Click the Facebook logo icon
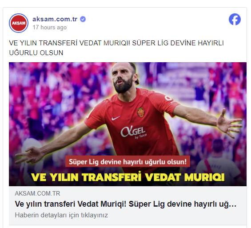The height and width of the screenshot is (228, 251). click(235, 19)
